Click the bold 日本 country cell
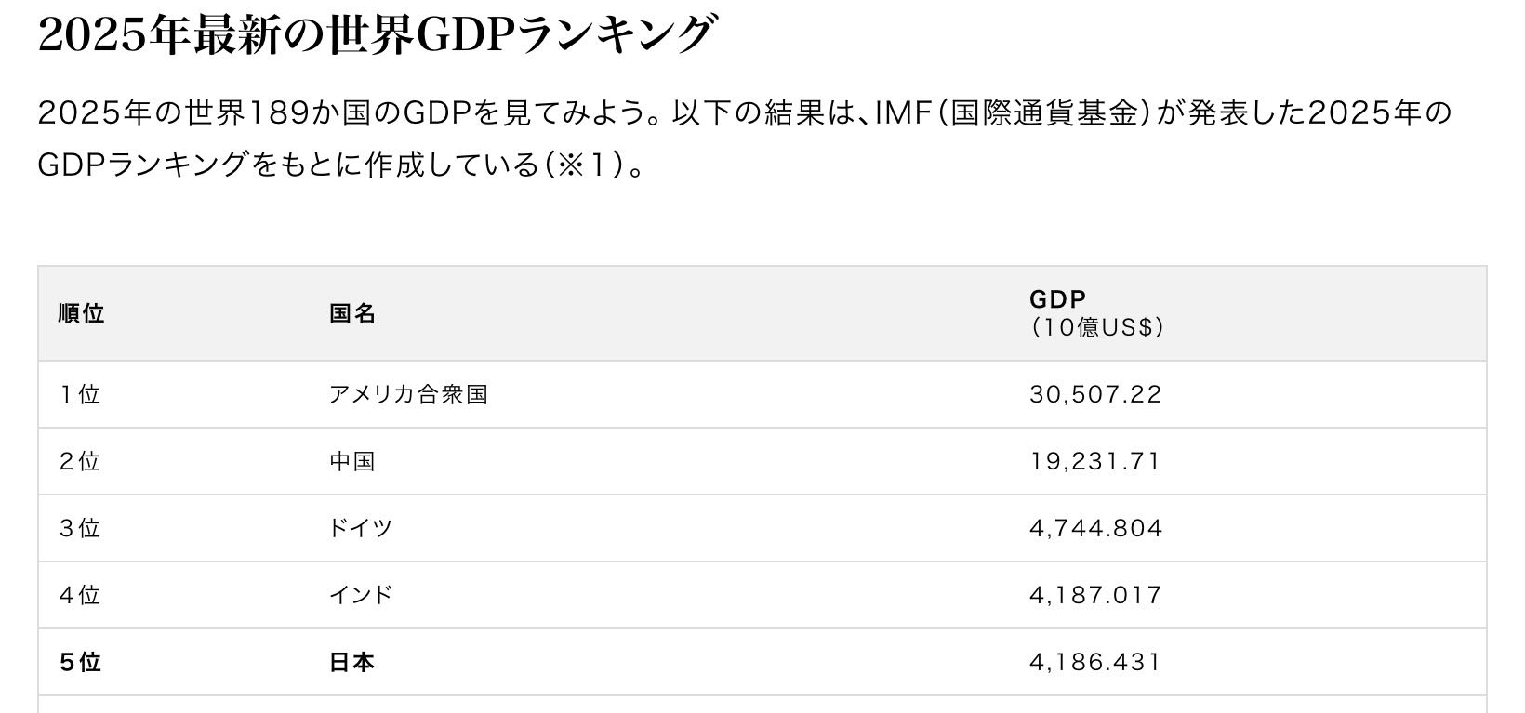 click(352, 662)
